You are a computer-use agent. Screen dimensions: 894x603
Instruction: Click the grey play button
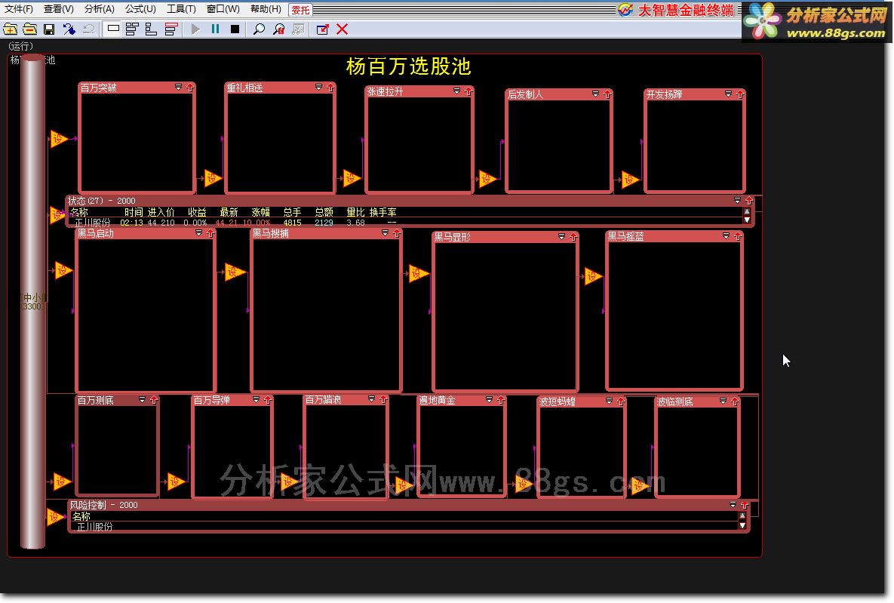[x=195, y=29]
